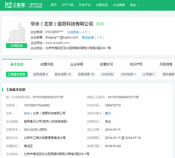Open the 变更信息 18 sub-tab
The image size is (175, 158).
click(x=86, y=74)
